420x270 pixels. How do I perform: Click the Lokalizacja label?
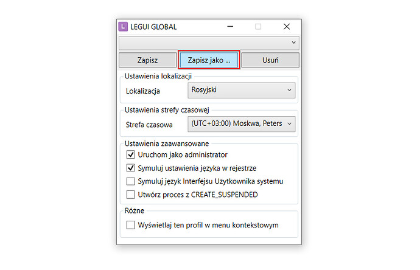coord(143,91)
